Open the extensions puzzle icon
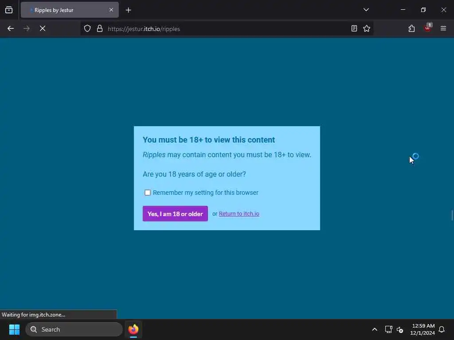Screen dimensions: 454x340 (411, 28)
